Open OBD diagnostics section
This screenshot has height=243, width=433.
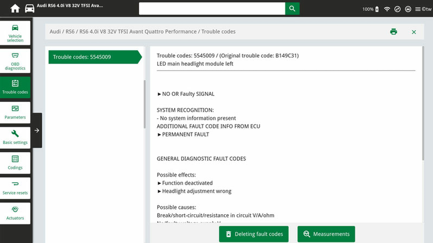pyautogui.click(x=15, y=61)
